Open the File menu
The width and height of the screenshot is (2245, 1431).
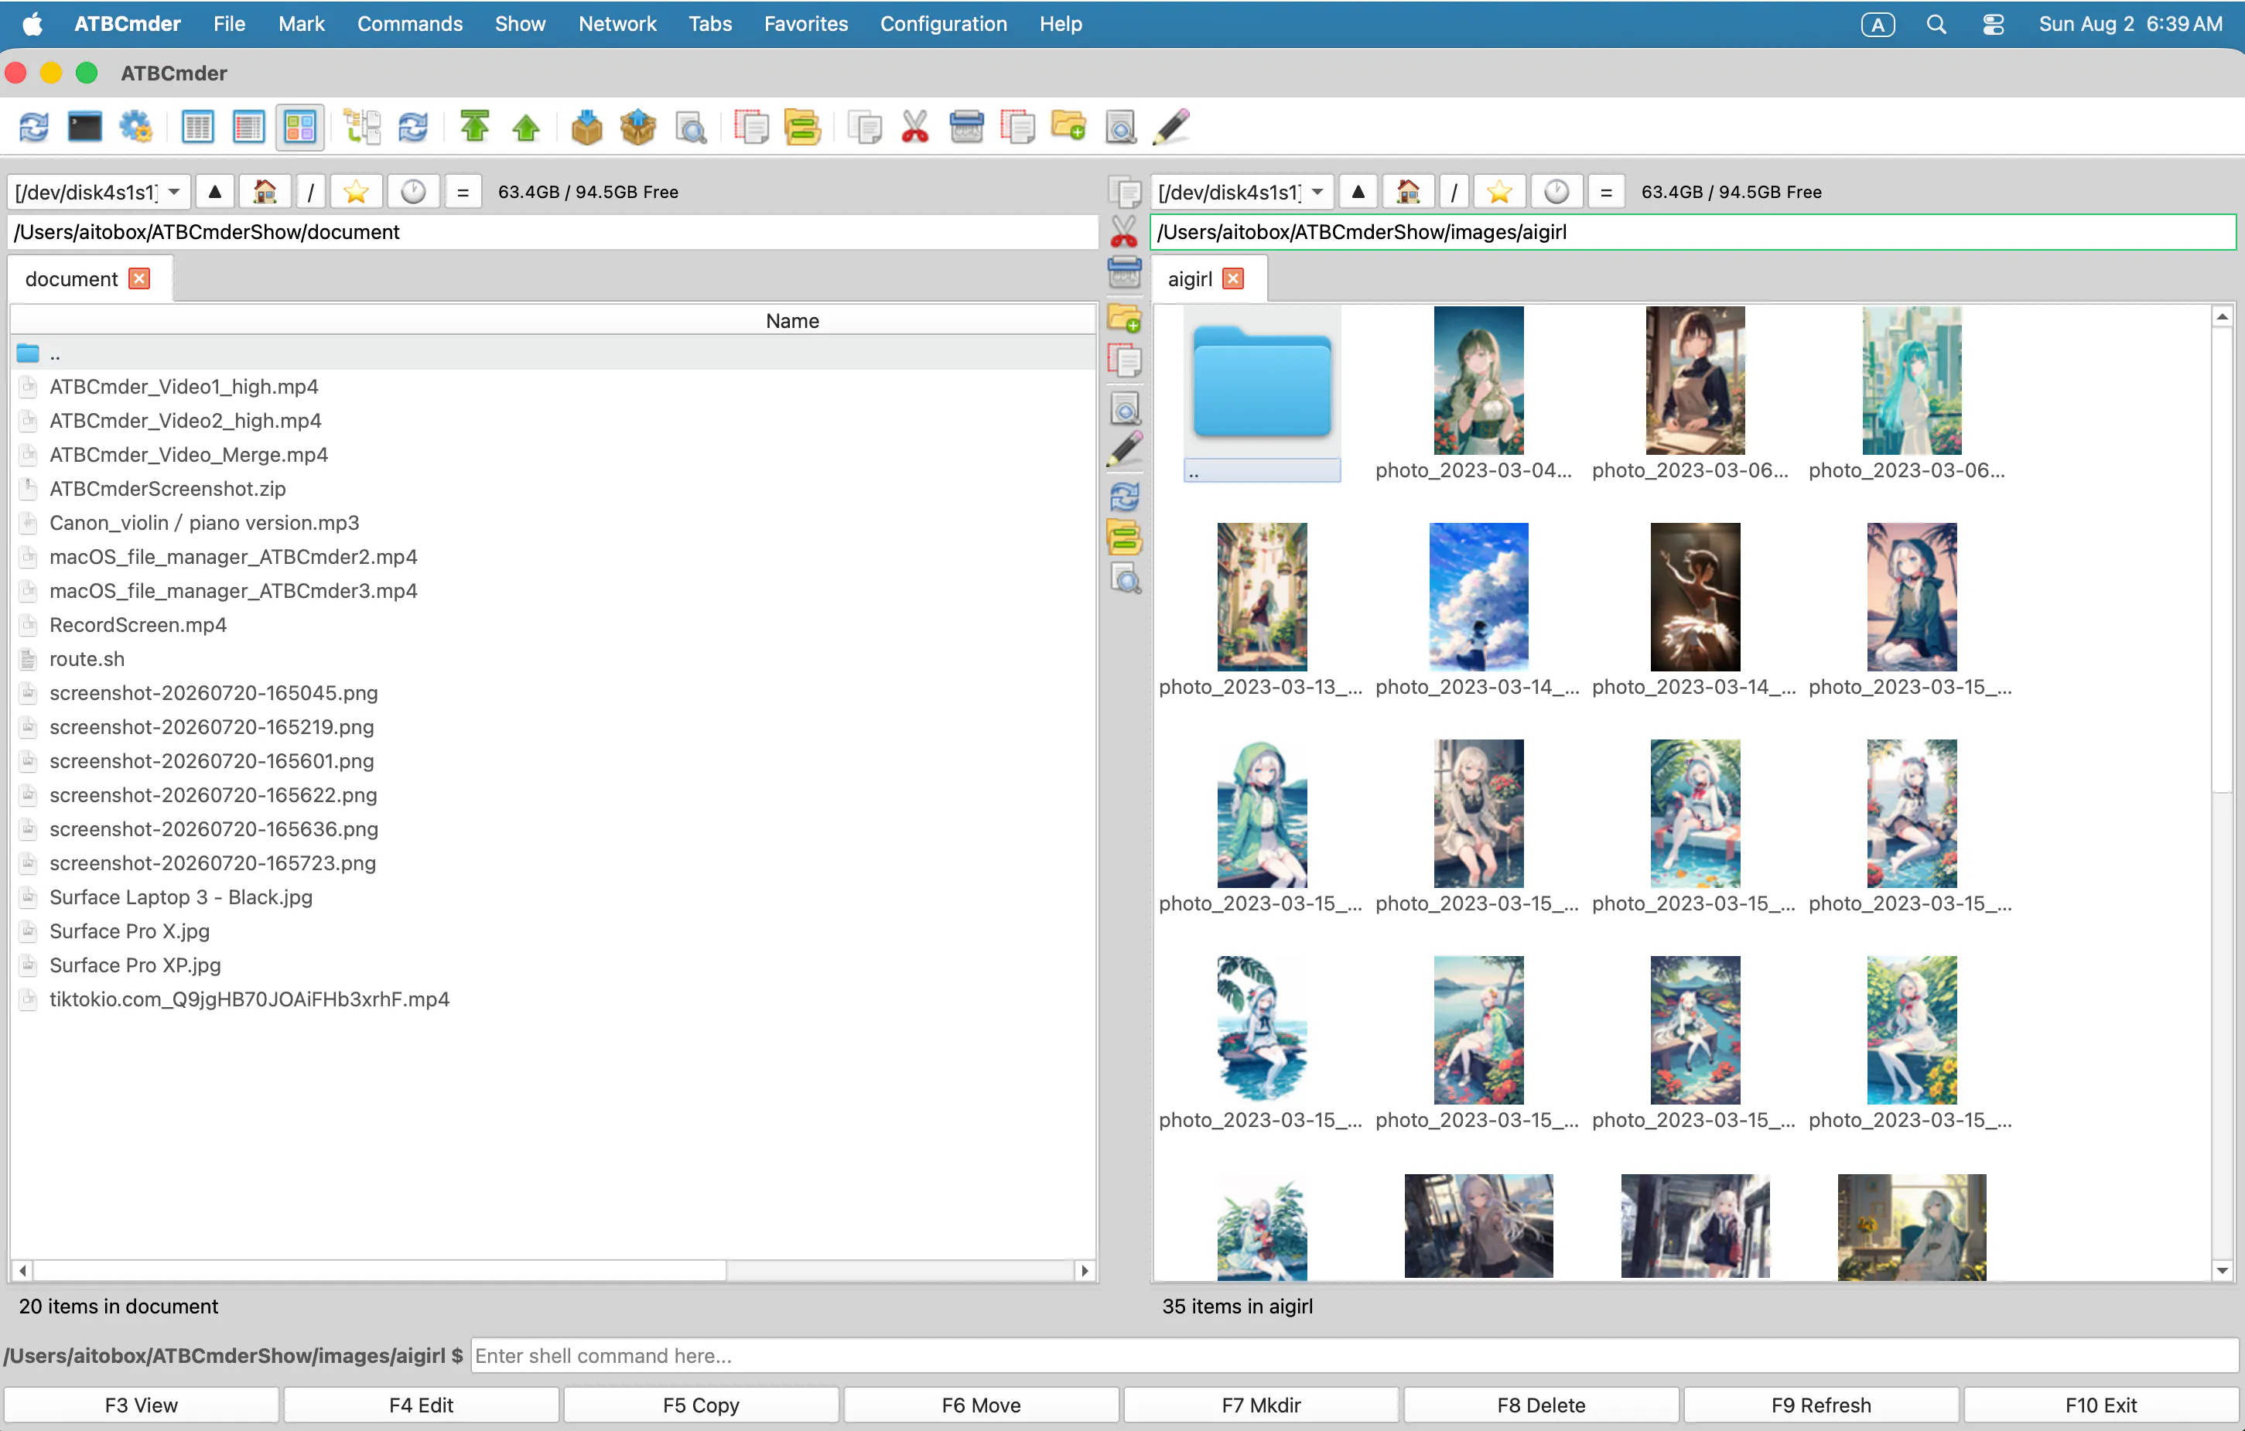228,24
